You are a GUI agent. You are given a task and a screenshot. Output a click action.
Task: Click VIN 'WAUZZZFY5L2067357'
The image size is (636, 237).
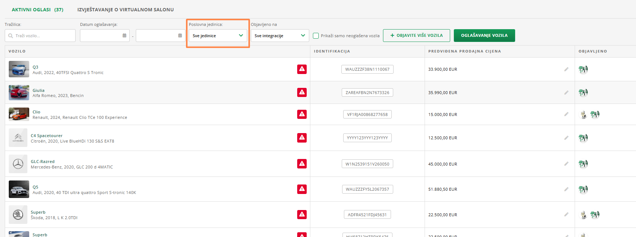point(367,189)
